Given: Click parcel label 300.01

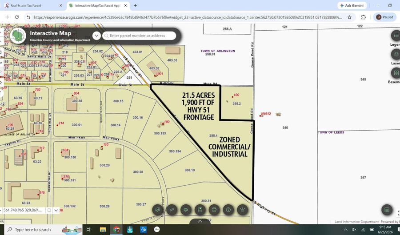Looking at the screenshot, I should click(x=77, y=125).
